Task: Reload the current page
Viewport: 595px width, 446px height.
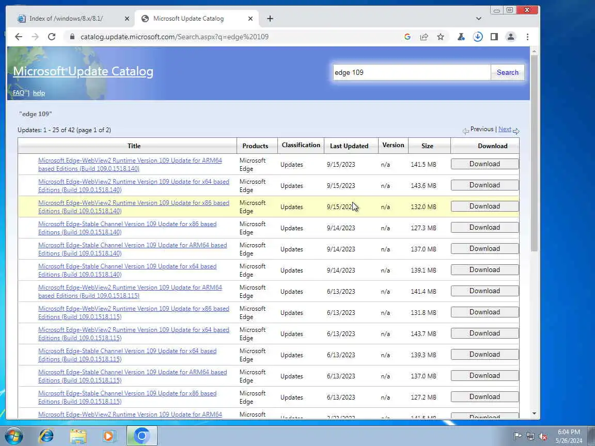Action: tap(52, 37)
